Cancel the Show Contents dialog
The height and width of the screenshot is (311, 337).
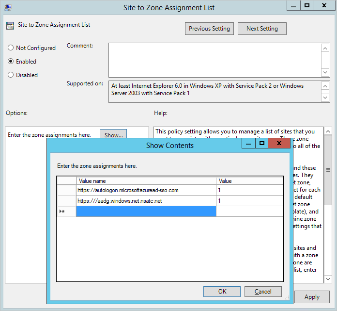click(263, 292)
